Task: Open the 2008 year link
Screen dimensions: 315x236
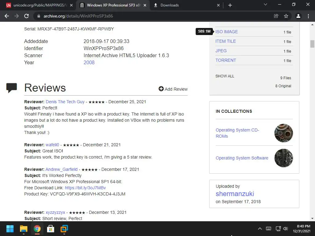Action: (x=89, y=62)
